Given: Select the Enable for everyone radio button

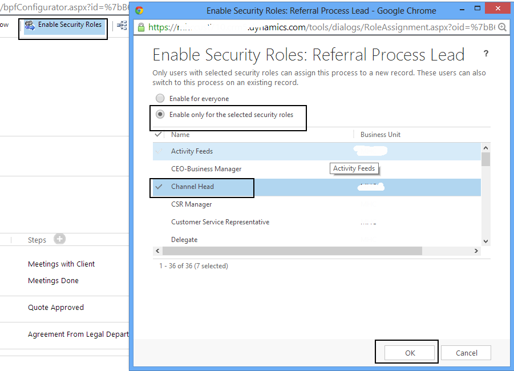Looking at the screenshot, I should [160, 98].
